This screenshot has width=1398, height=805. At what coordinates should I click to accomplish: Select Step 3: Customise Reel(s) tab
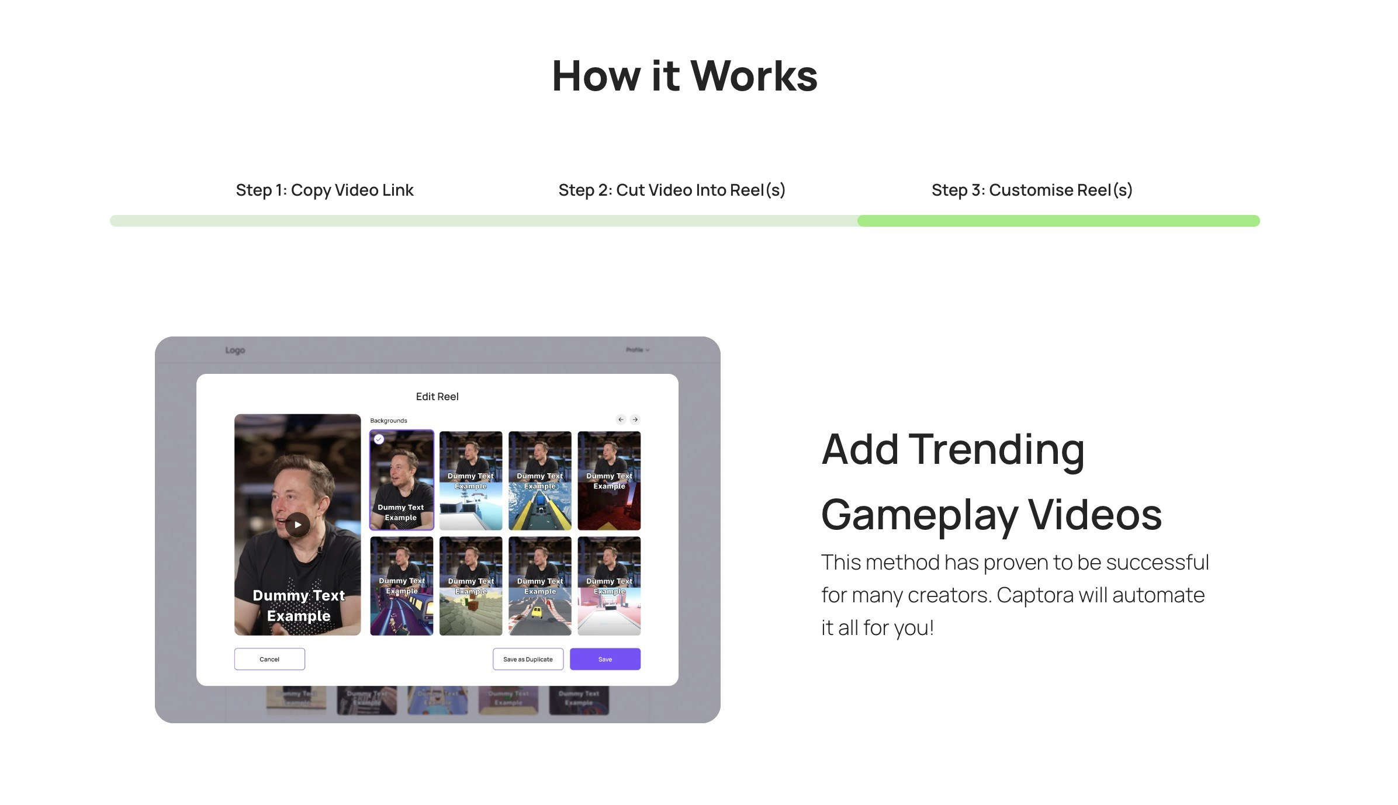[x=1032, y=190]
